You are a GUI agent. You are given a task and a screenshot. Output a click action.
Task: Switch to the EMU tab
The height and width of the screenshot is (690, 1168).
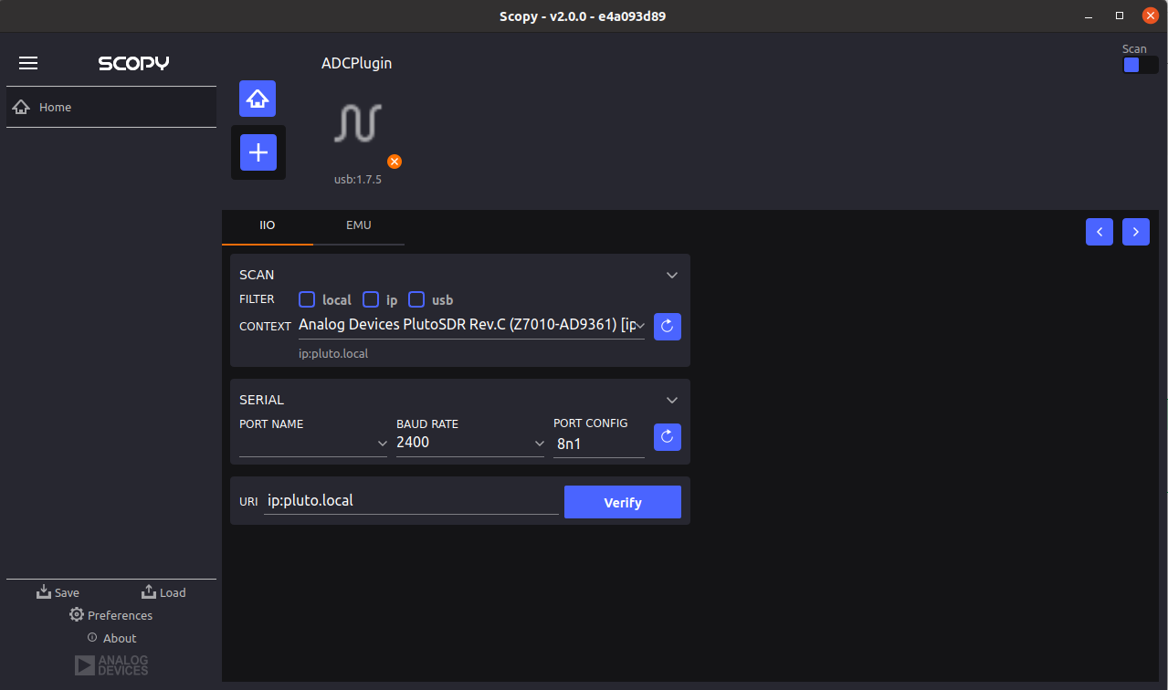[x=359, y=225]
